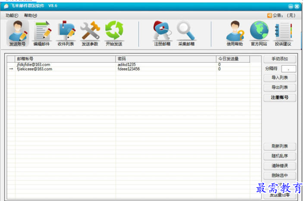Click the 刷新列表 button
The width and height of the screenshot is (306, 201).
coord(279,146)
